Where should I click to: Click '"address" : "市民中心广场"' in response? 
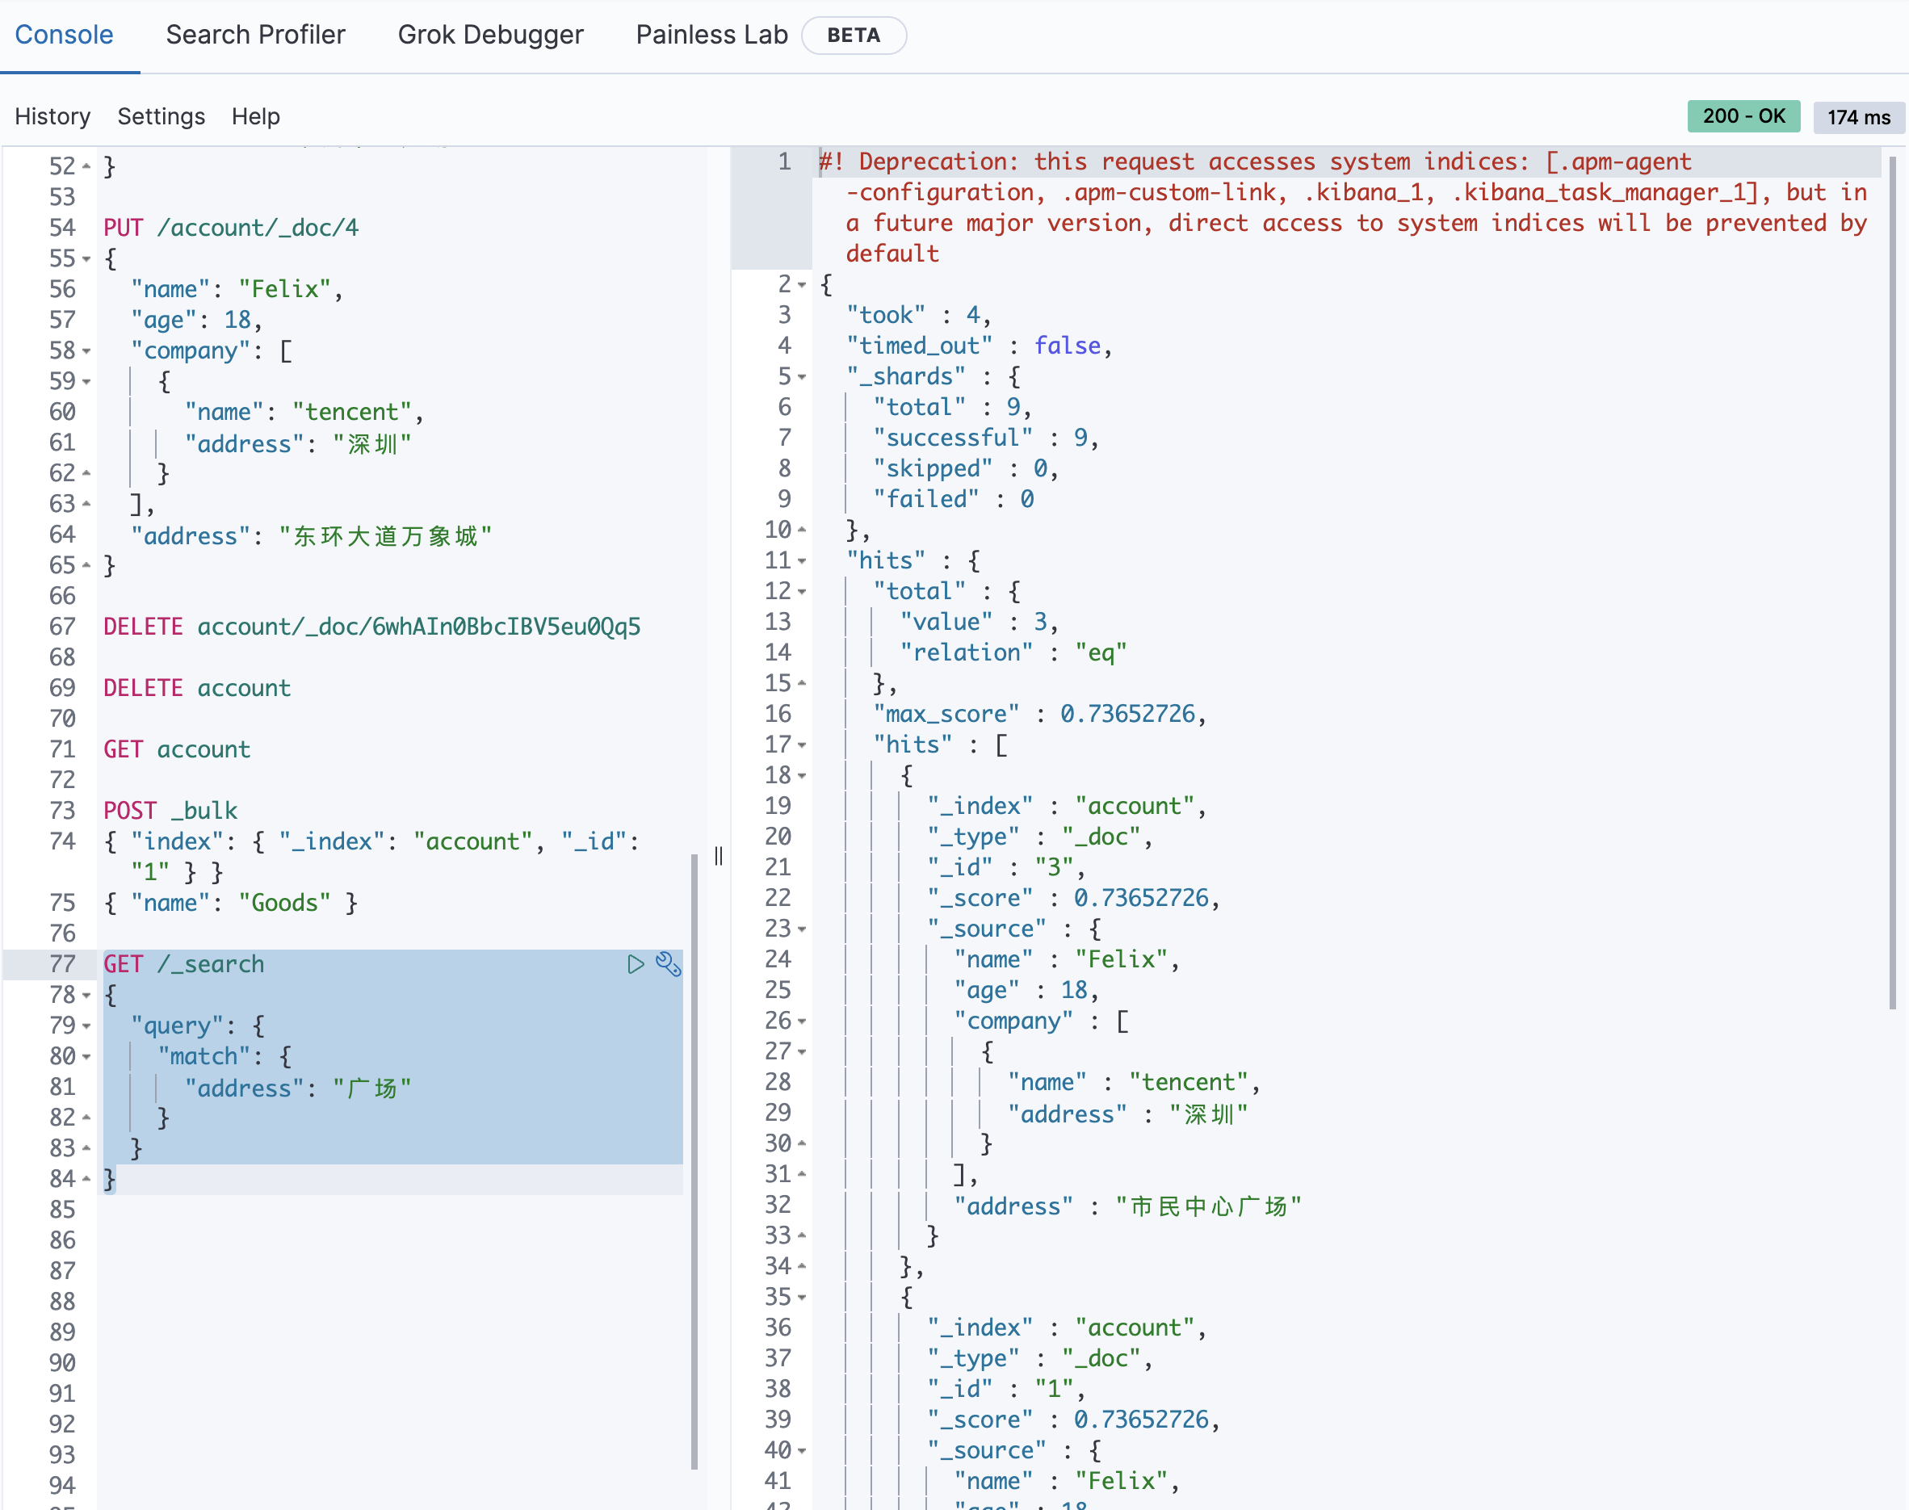(x=1127, y=1206)
